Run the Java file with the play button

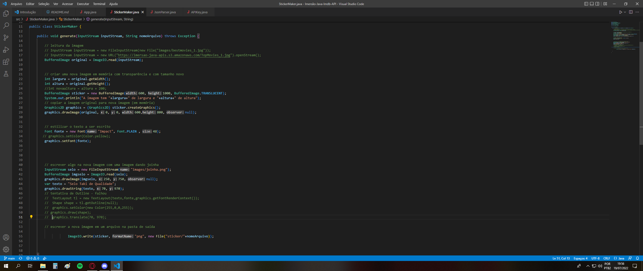coord(620,12)
